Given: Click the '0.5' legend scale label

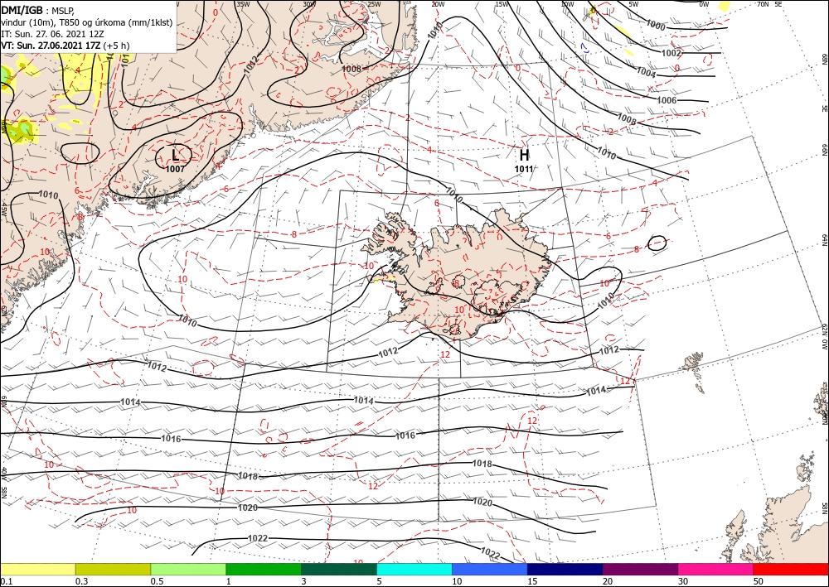Looking at the screenshot, I should pos(157,581).
